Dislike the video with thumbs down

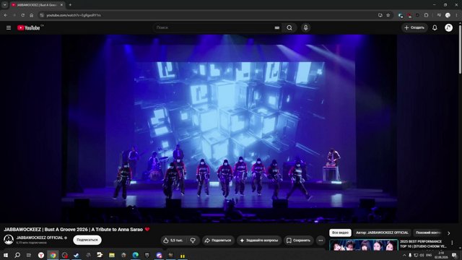[x=193, y=240]
